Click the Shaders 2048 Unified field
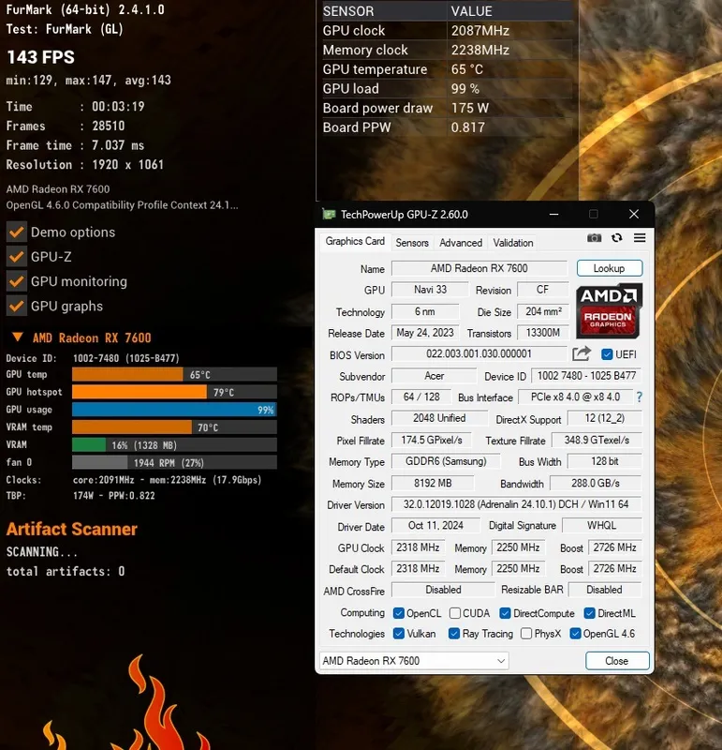 pos(439,418)
